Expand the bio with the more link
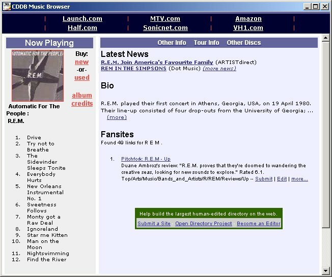This screenshot has height=277, width=332. click(x=117, y=117)
